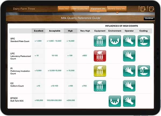Viewport: 161px width, 116px height.
Task: Tap the CC operator hand icon
Action: tap(129, 86)
